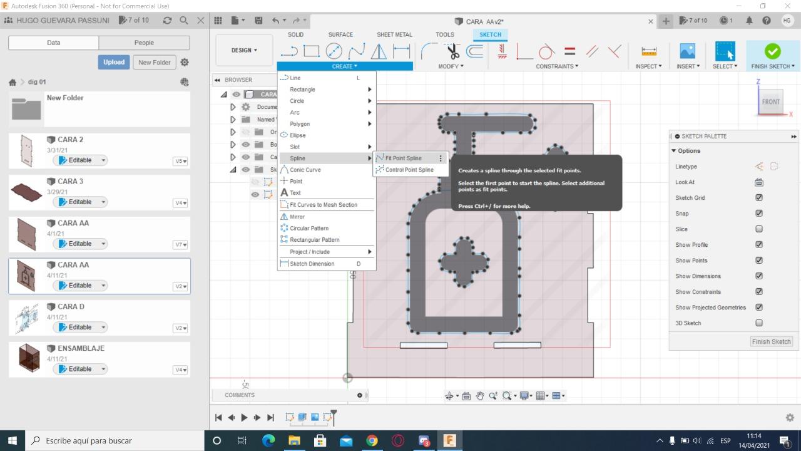The width and height of the screenshot is (801, 451).
Task: Open the DESIGN workspace dropdown
Action: coord(244,50)
